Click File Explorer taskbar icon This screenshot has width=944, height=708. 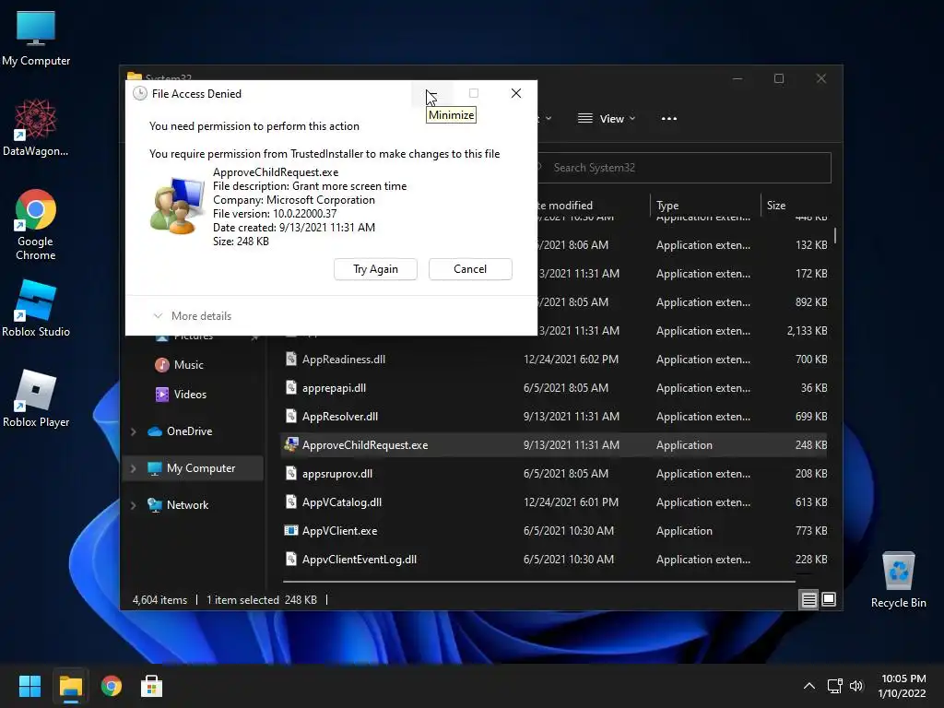70,686
